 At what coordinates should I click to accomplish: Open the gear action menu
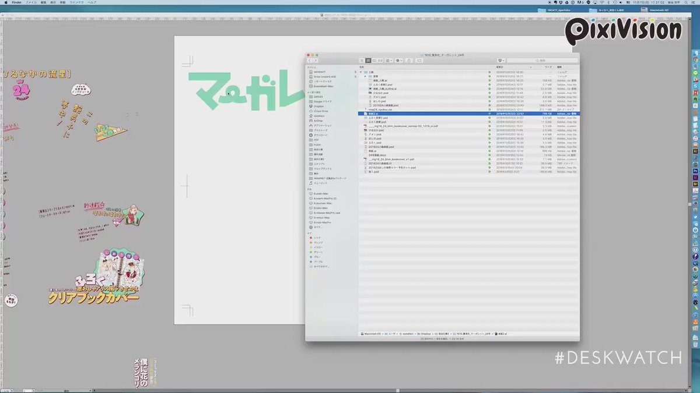[399, 61]
